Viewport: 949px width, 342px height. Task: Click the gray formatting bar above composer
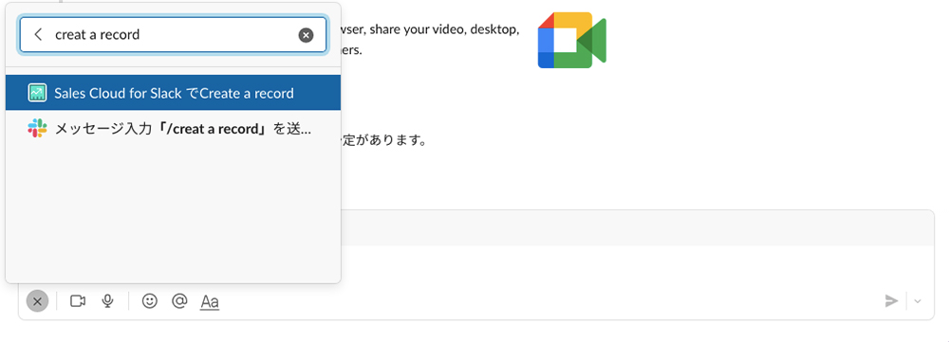638,227
